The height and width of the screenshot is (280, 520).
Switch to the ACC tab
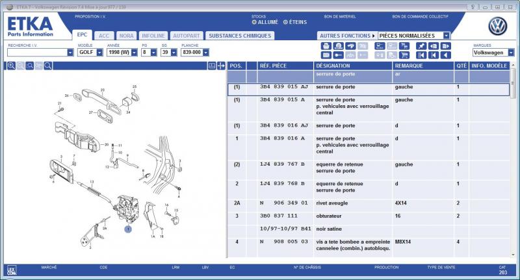104,36
